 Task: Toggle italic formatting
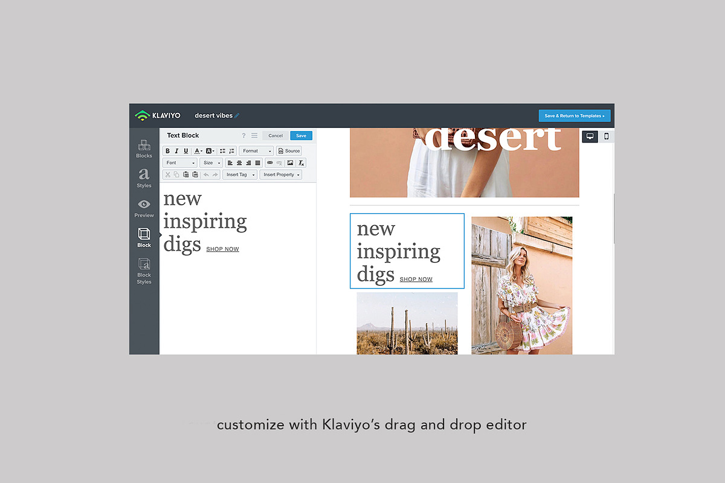[176, 151]
